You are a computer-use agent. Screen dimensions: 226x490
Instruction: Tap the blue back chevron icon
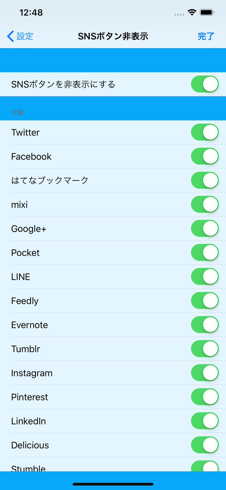tap(10, 36)
